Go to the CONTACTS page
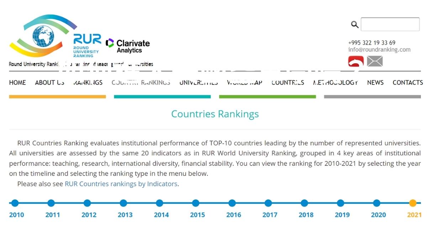This screenshot has height=240, width=427. [408, 82]
